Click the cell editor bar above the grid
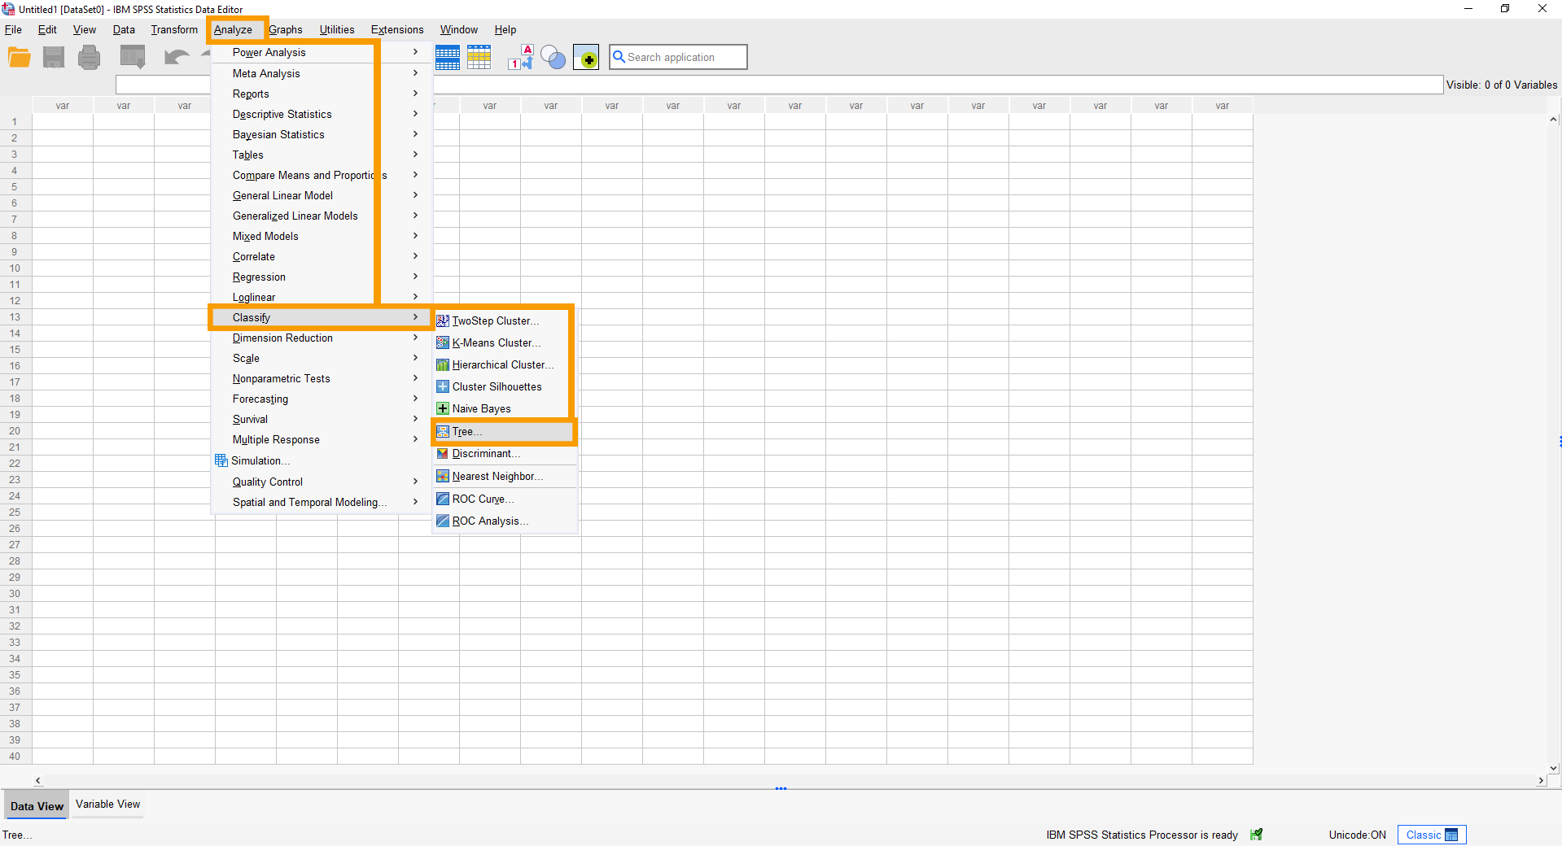 [779, 85]
